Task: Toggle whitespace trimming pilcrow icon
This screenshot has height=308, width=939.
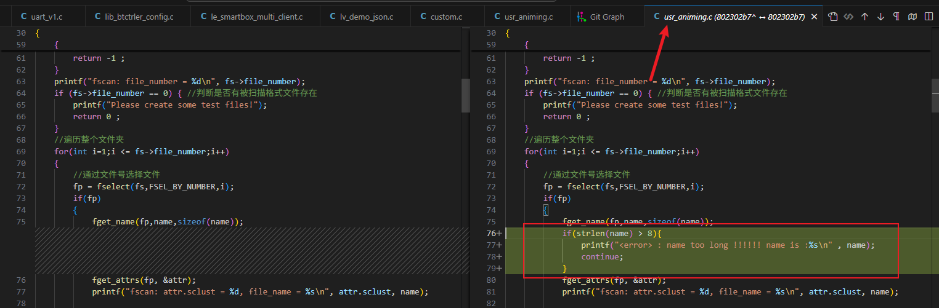Action: point(896,17)
